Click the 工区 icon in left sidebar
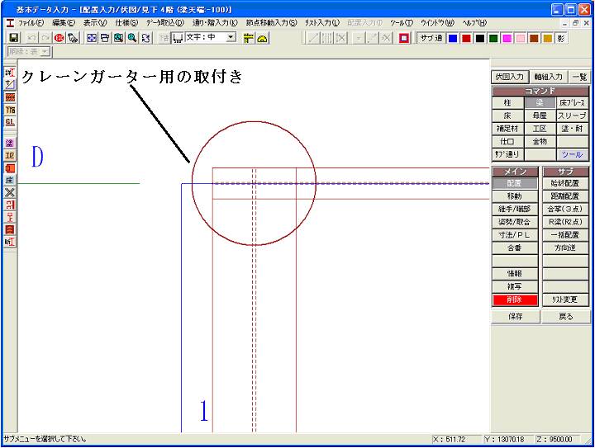This screenshot has width=595, height=448. click(10, 156)
